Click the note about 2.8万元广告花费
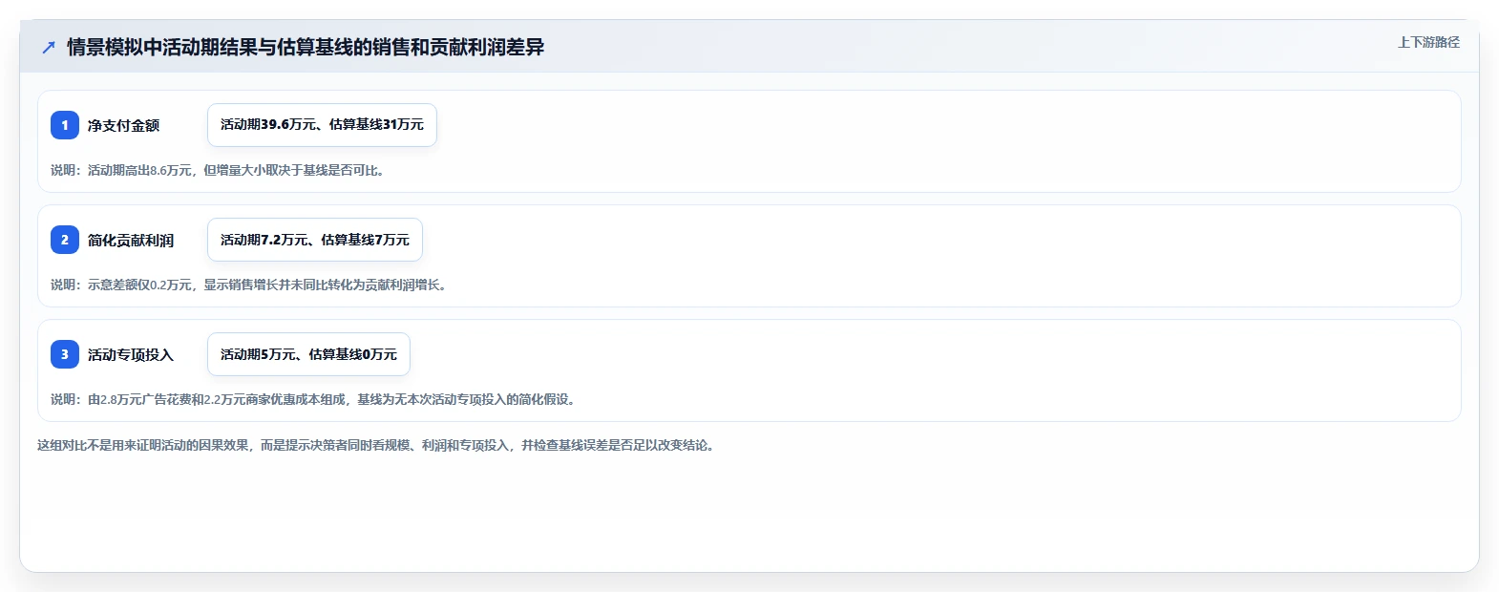 315,399
